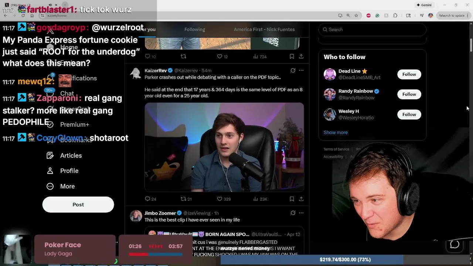Open Profile in the X sidebar

pyautogui.click(x=62, y=171)
